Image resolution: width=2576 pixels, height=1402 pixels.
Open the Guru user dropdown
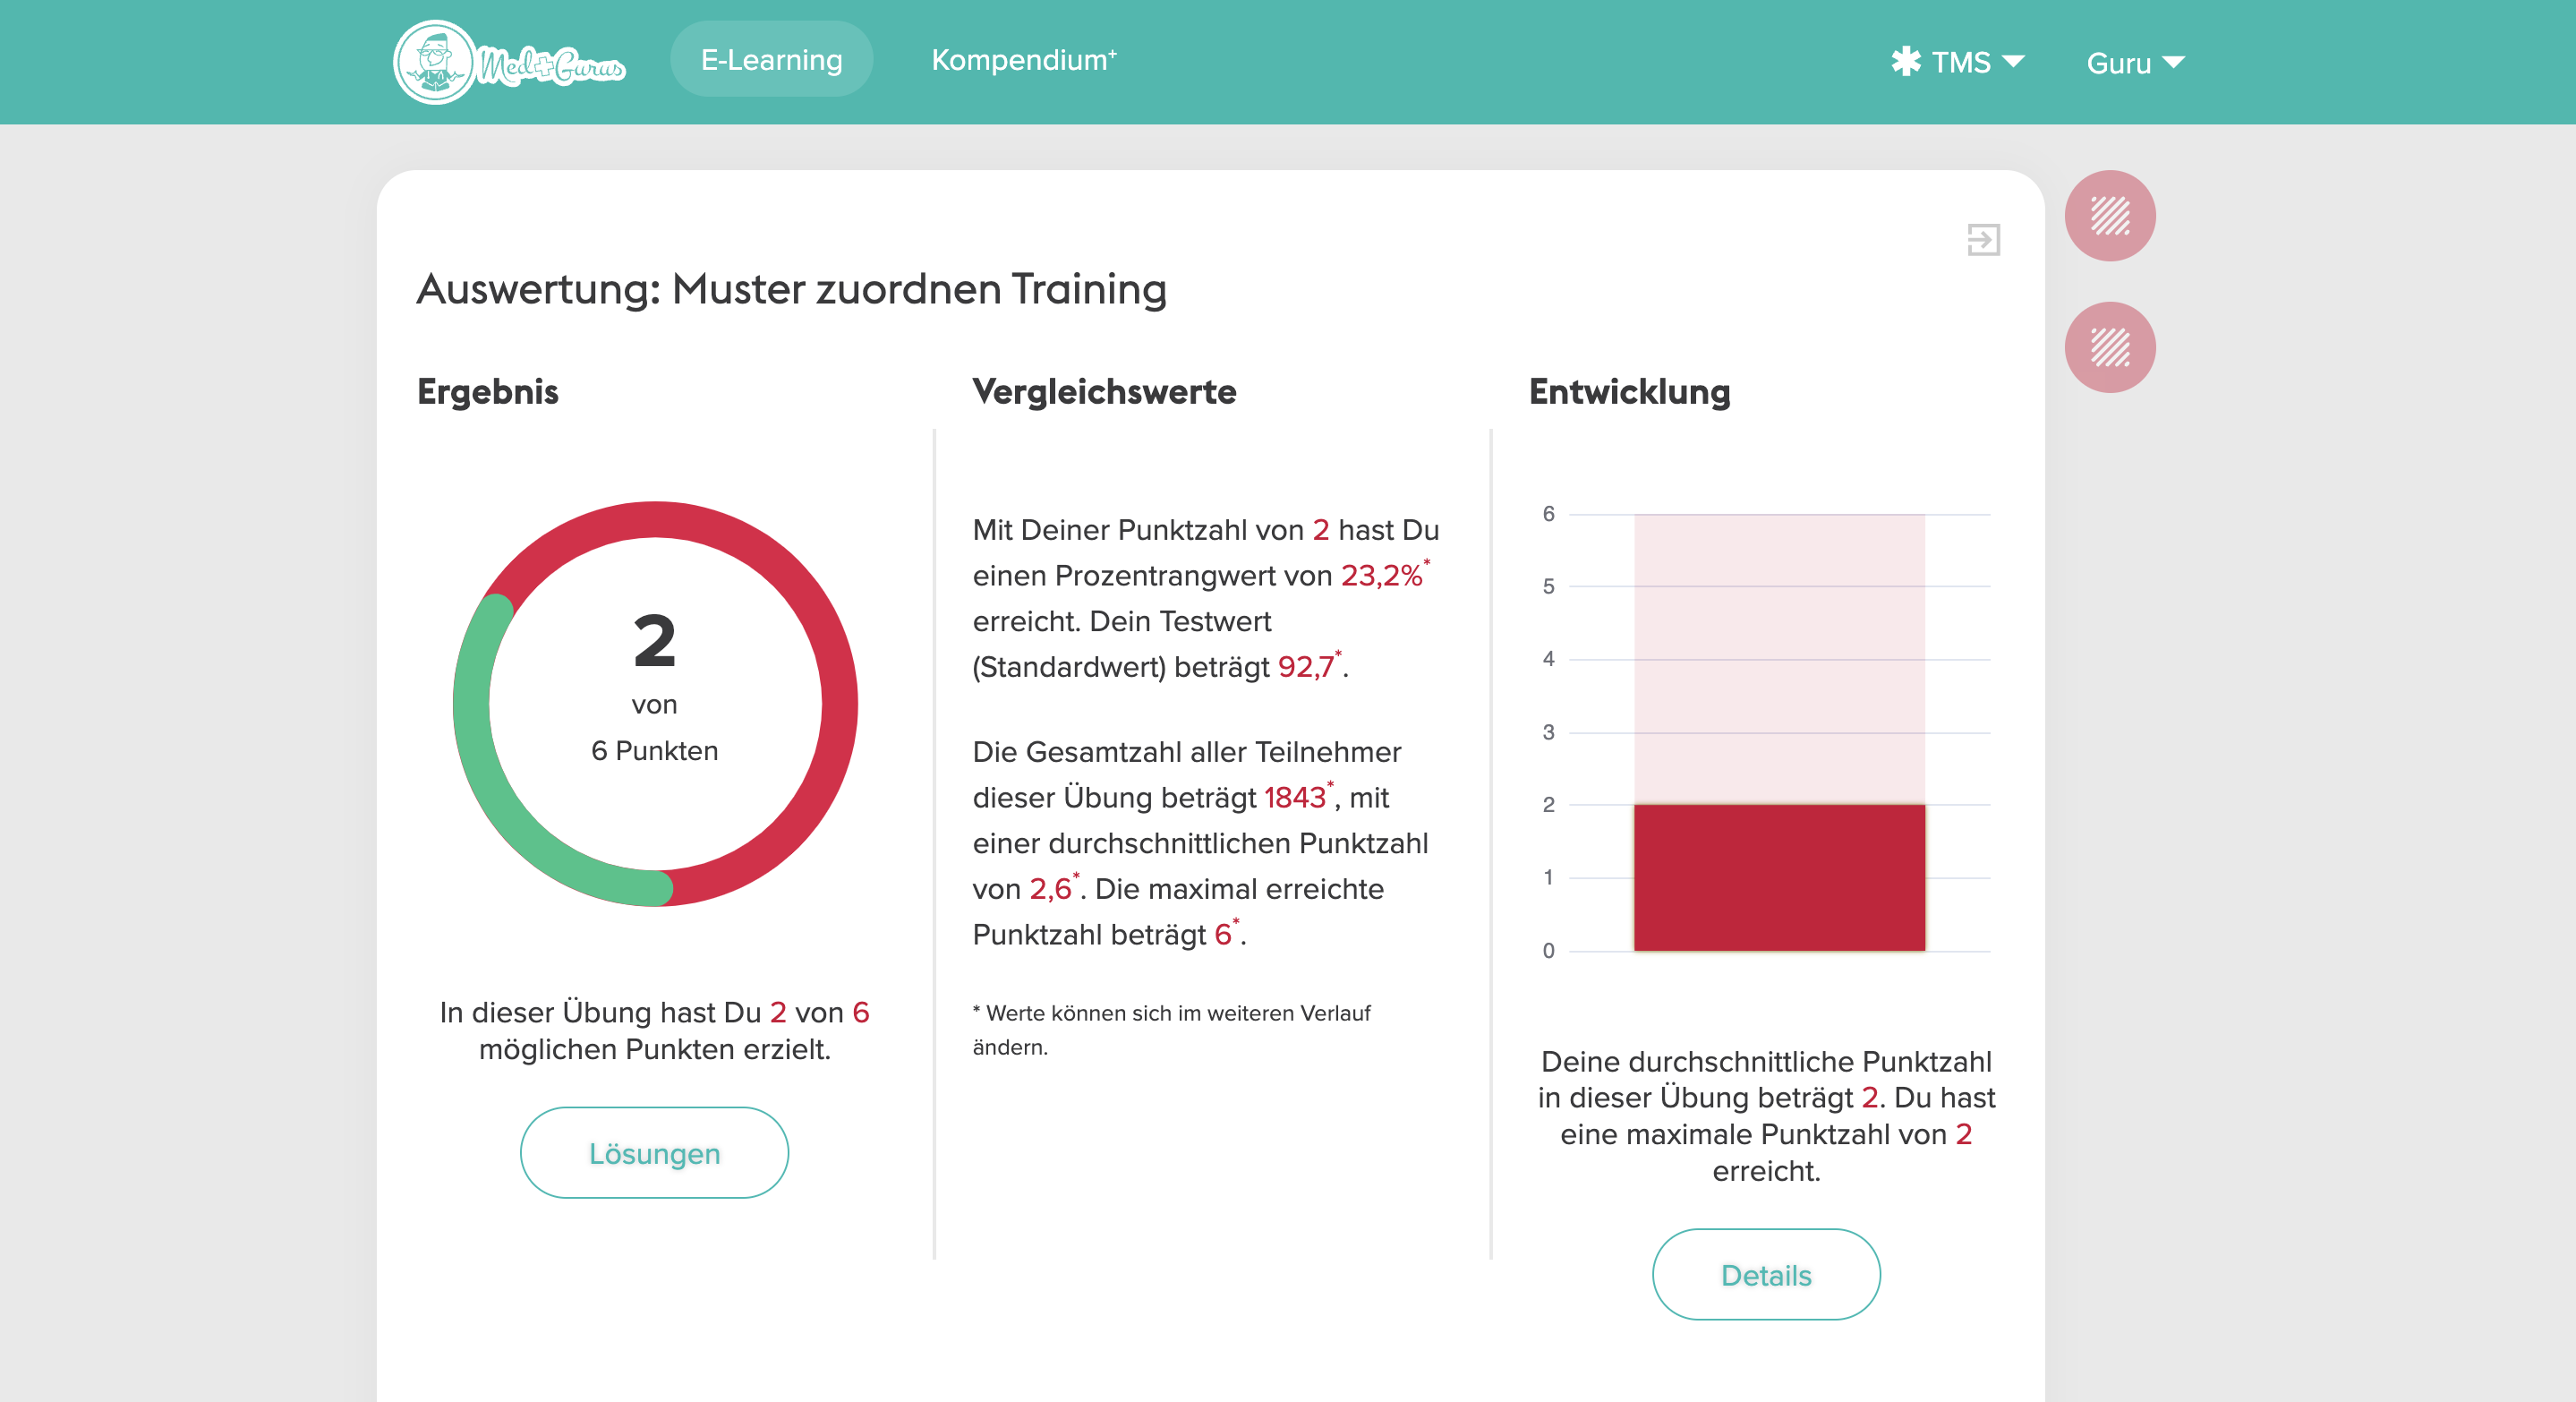tap(2134, 63)
